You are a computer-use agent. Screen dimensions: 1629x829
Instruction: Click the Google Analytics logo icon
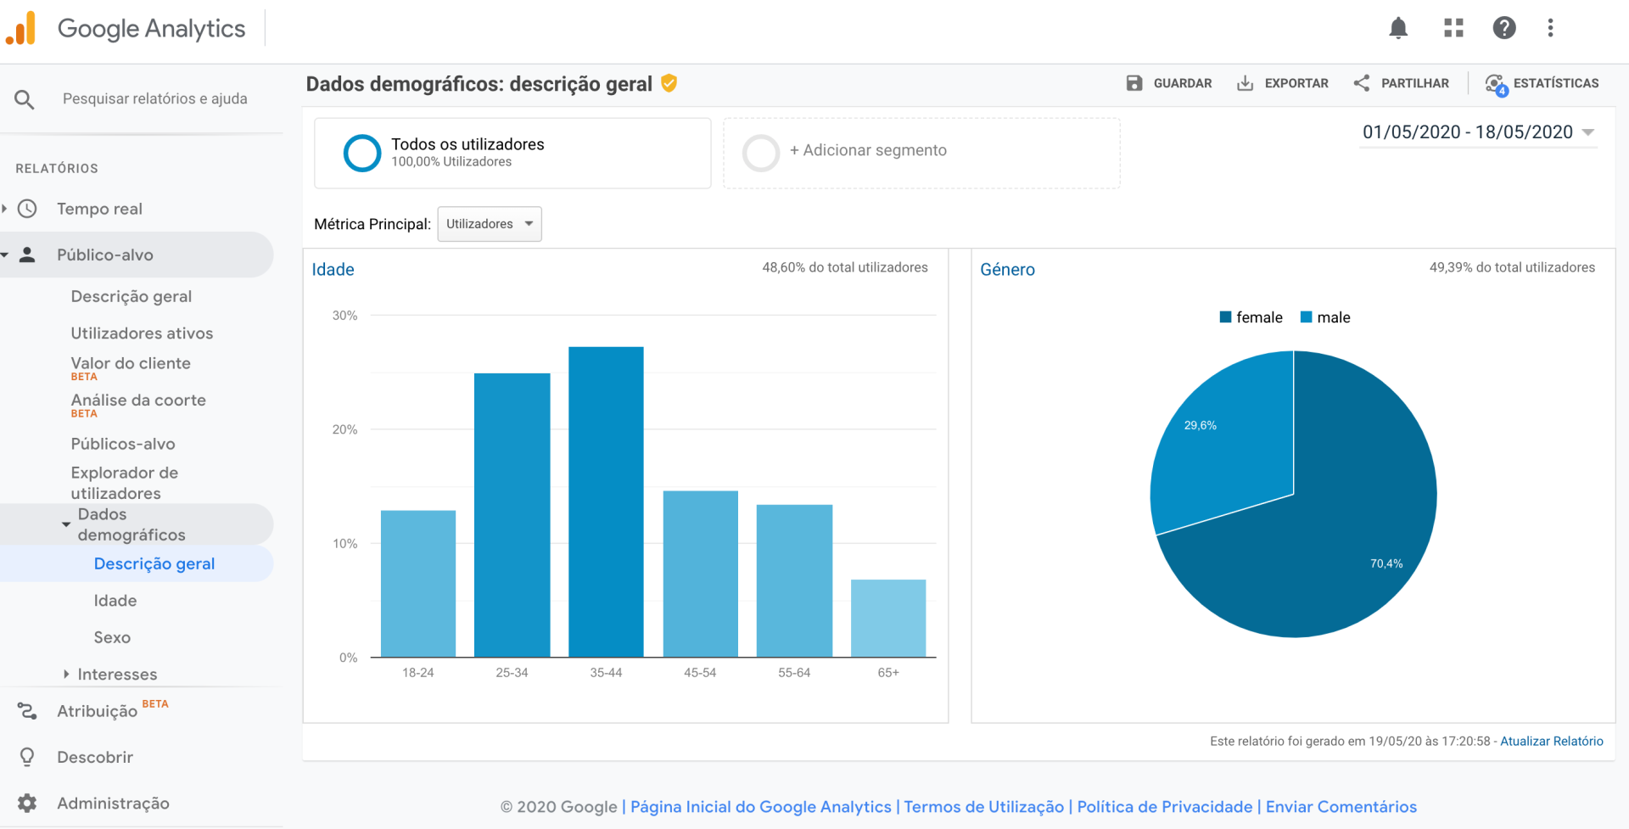[21, 28]
